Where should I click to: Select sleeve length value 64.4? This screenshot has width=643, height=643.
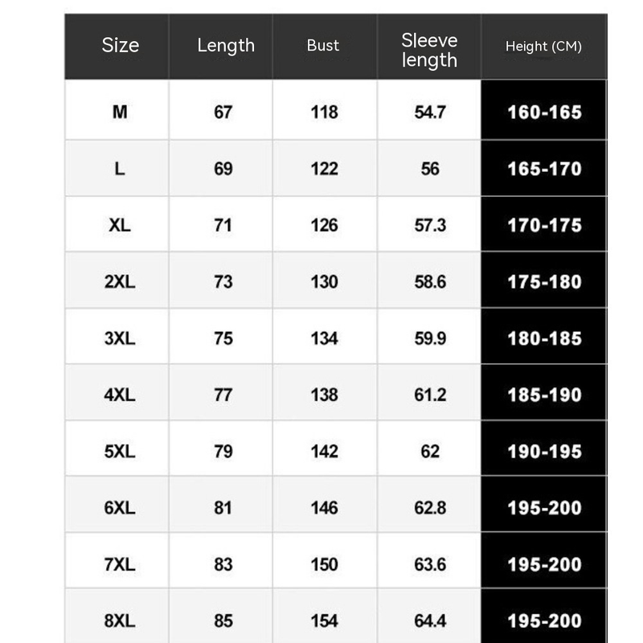click(430, 620)
